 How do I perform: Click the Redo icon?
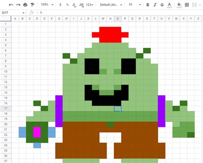coord(18,5)
